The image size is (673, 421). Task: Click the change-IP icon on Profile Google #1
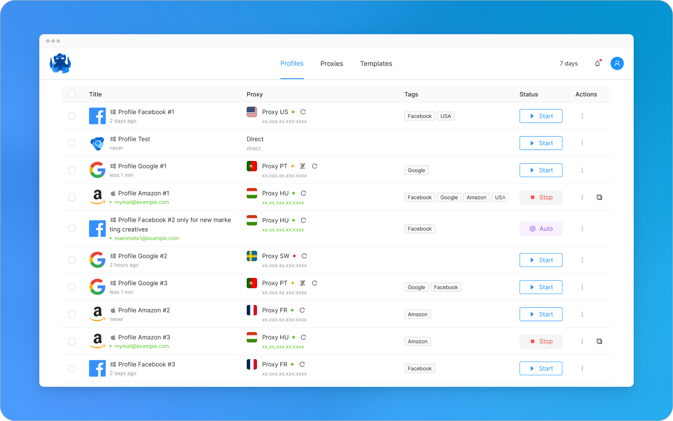click(302, 167)
